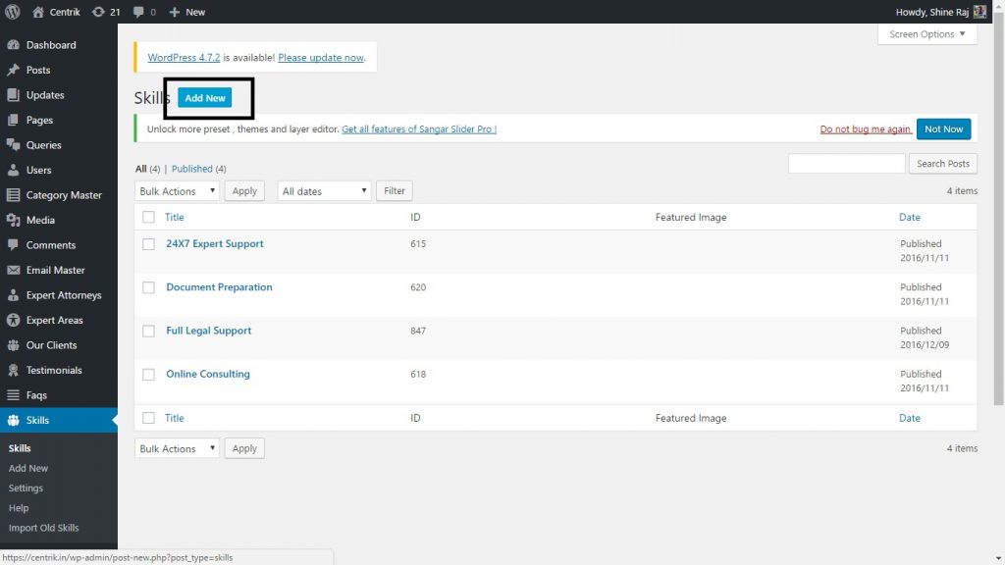
Task: Tick the Full Legal Support checkbox
Action: (149, 332)
